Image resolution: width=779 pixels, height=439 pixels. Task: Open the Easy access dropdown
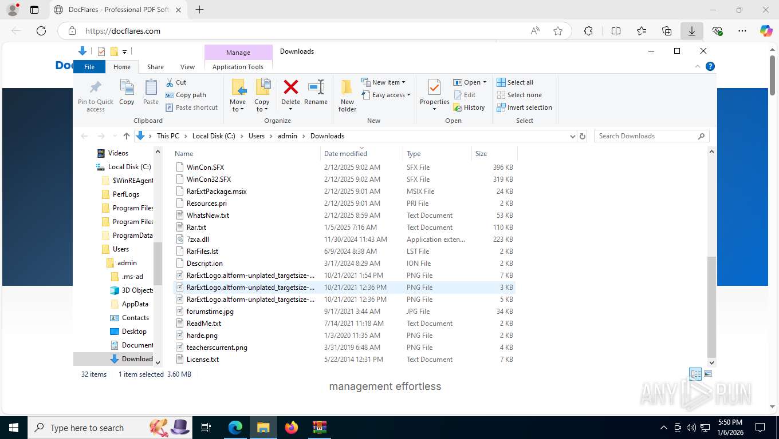pyautogui.click(x=387, y=95)
